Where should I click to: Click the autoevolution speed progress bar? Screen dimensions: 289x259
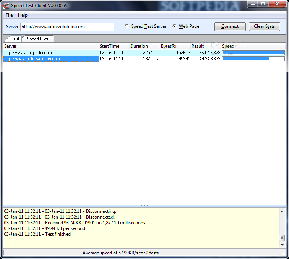253,59
